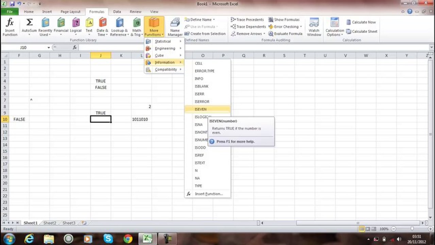The height and width of the screenshot is (245, 435).
Task: Expand the Statistical submenu
Action: (x=164, y=41)
